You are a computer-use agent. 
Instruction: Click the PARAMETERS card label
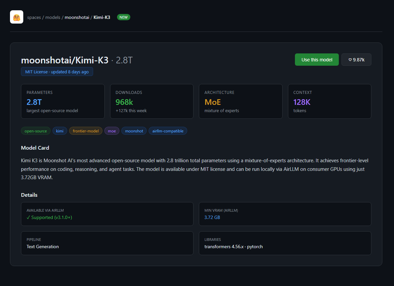40,93
